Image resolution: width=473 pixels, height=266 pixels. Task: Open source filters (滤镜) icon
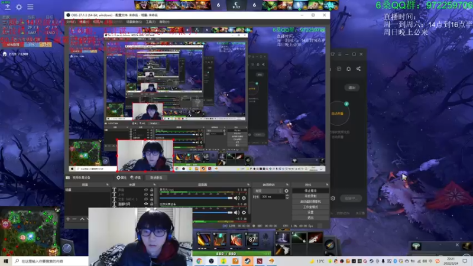coord(135,178)
